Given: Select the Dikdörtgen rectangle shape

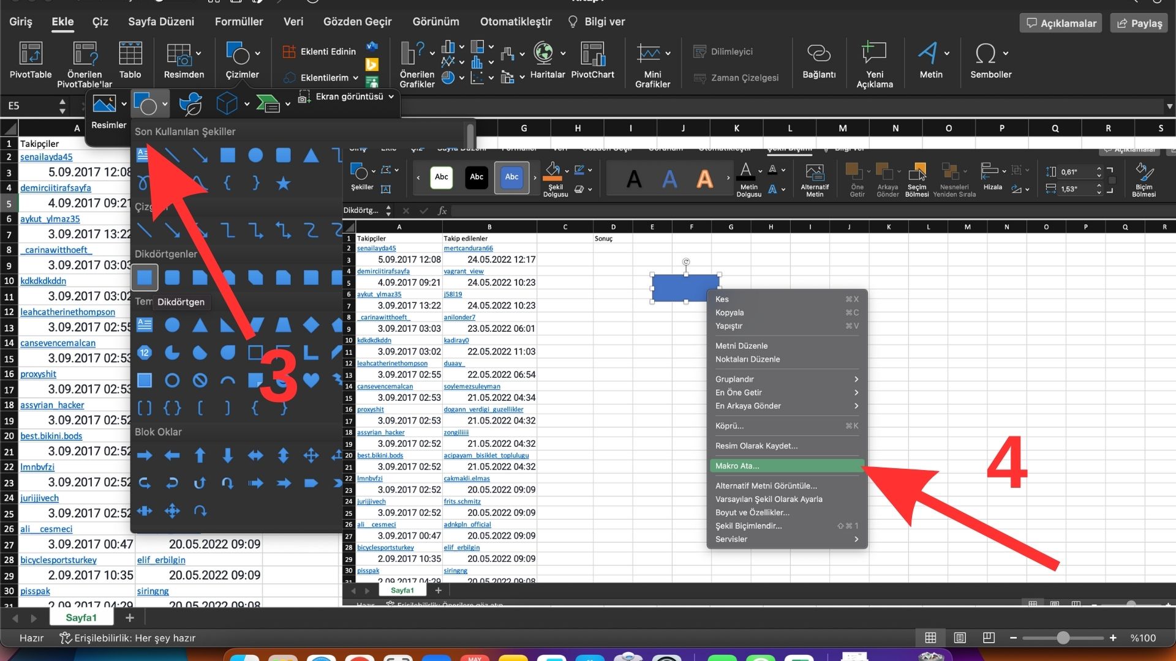Looking at the screenshot, I should (145, 278).
